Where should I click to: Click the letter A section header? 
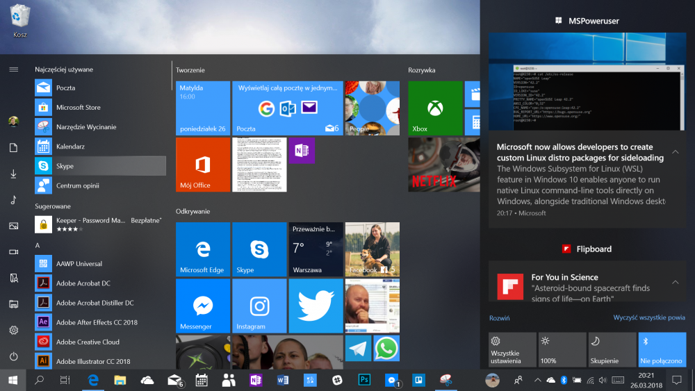coord(38,245)
